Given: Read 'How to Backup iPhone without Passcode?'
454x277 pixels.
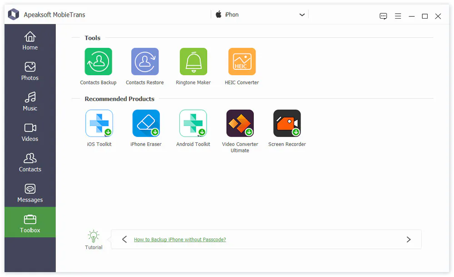Looking at the screenshot, I should tap(180, 239).
